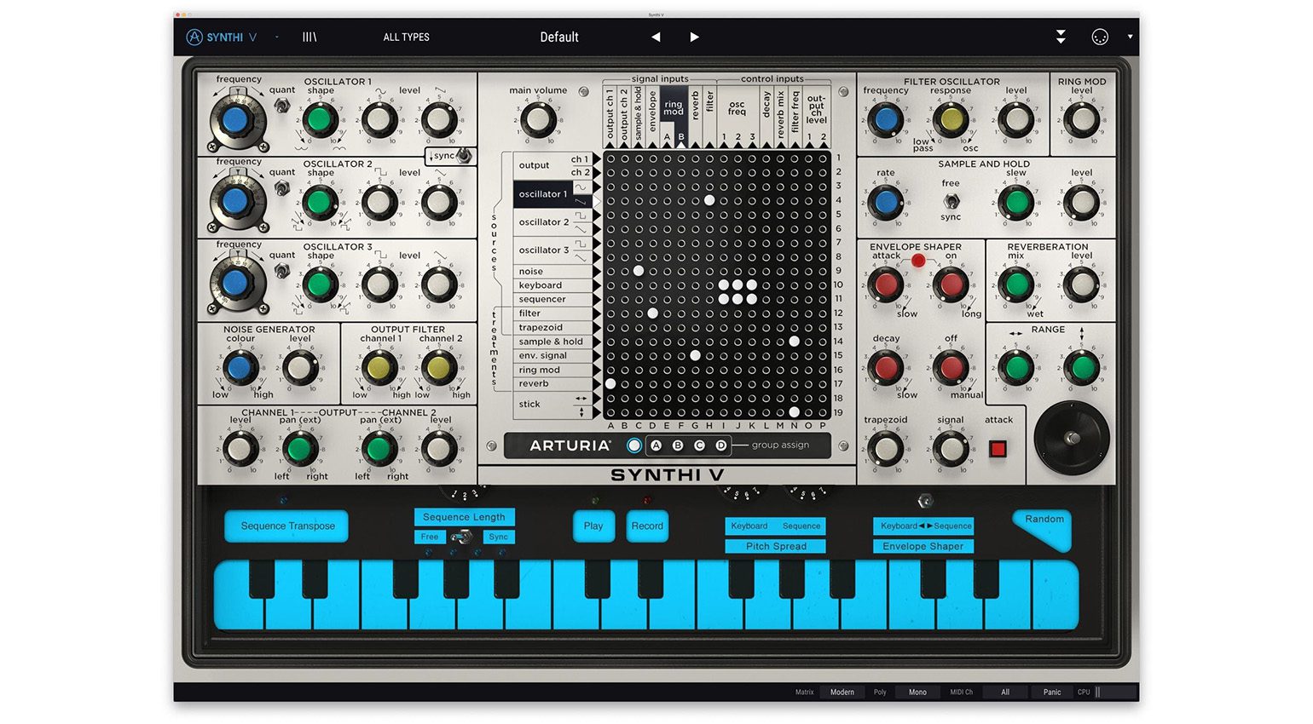This screenshot has width=1313, height=724.
Task: Click the selected group assign circle
Action: (x=633, y=445)
